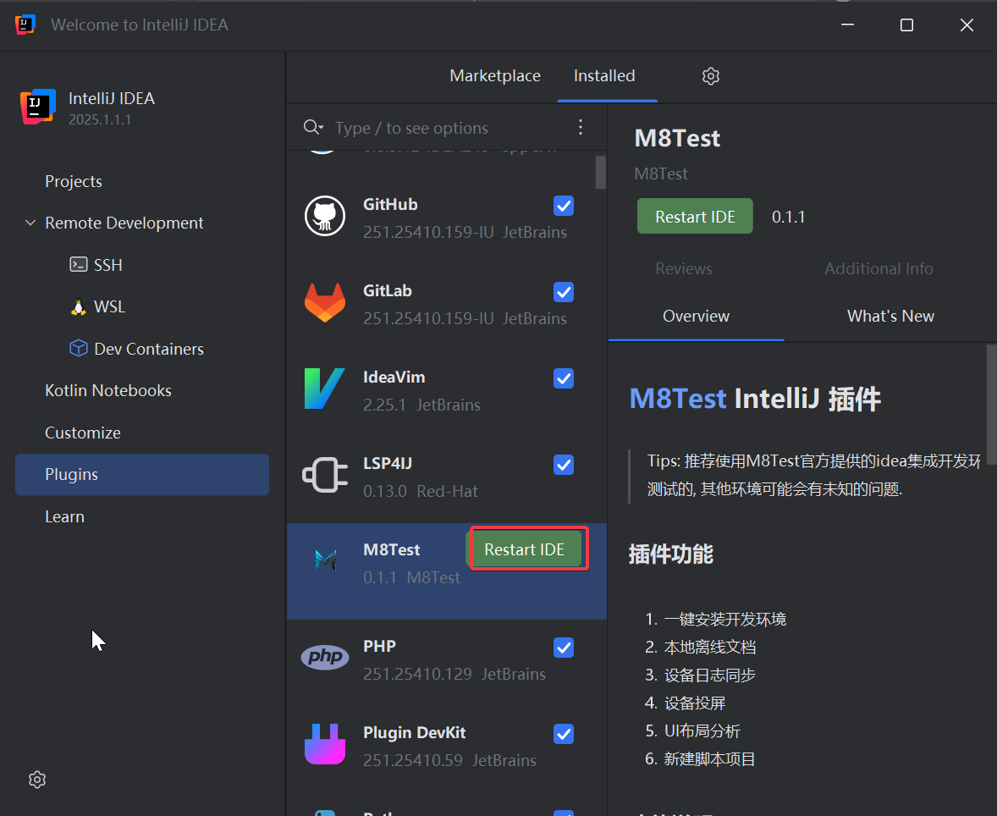Click the M8Test plugin logo
This screenshot has width=997, height=816.
tap(324, 560)
